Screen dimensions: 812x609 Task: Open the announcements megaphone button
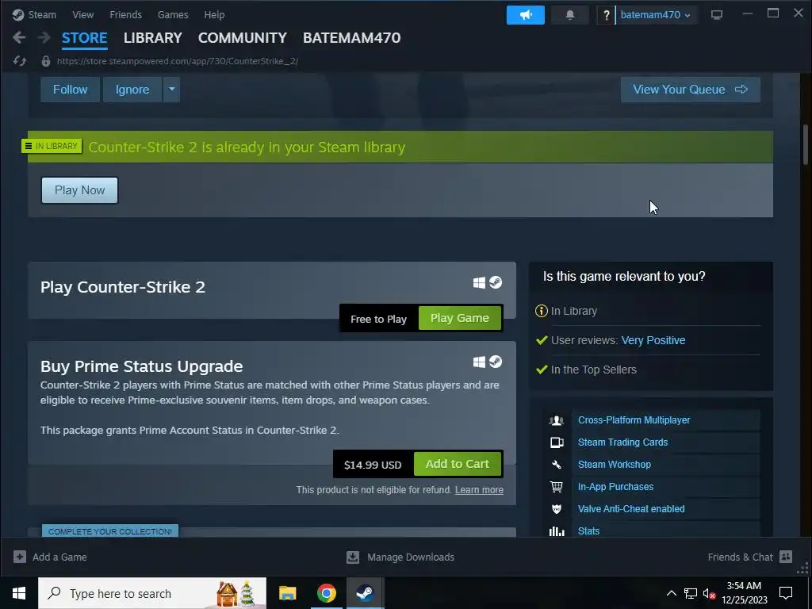pos(525,15)
